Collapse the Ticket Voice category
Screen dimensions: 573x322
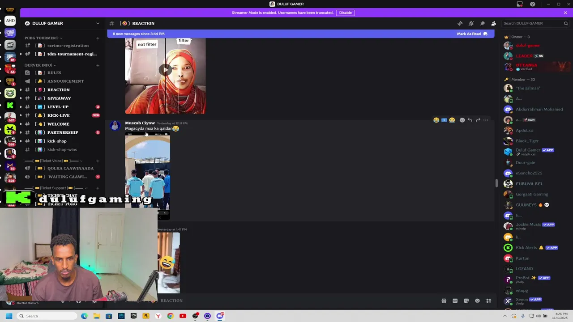coord(54,161)
